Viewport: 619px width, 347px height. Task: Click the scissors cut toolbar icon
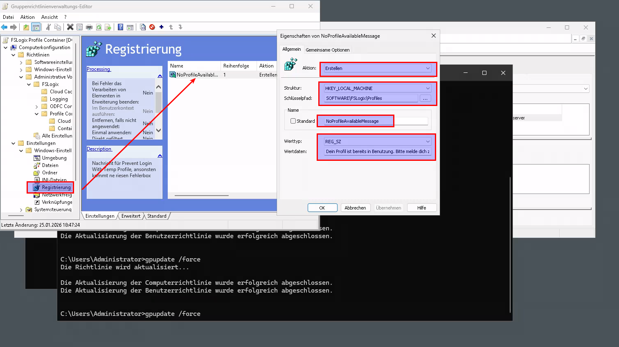click(48, 27)
